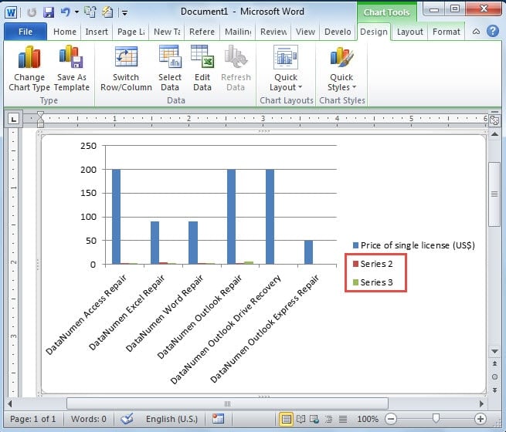Select the Series 2 legend entry

click(377, 264)
